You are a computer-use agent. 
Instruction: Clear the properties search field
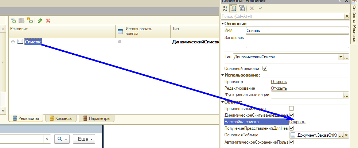(x=347, y=16)
